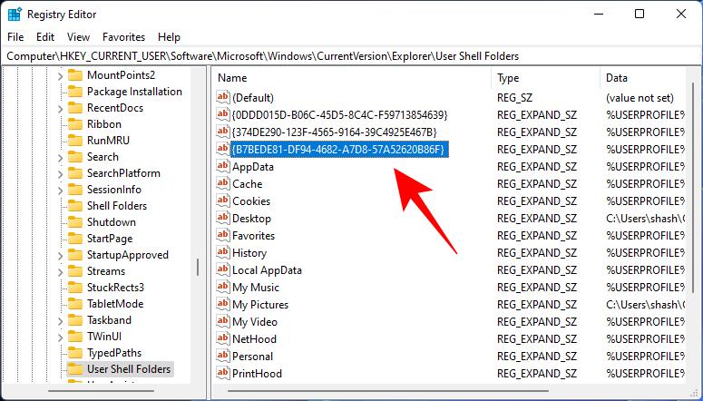Expand the Package Installation key

point(61,92)
